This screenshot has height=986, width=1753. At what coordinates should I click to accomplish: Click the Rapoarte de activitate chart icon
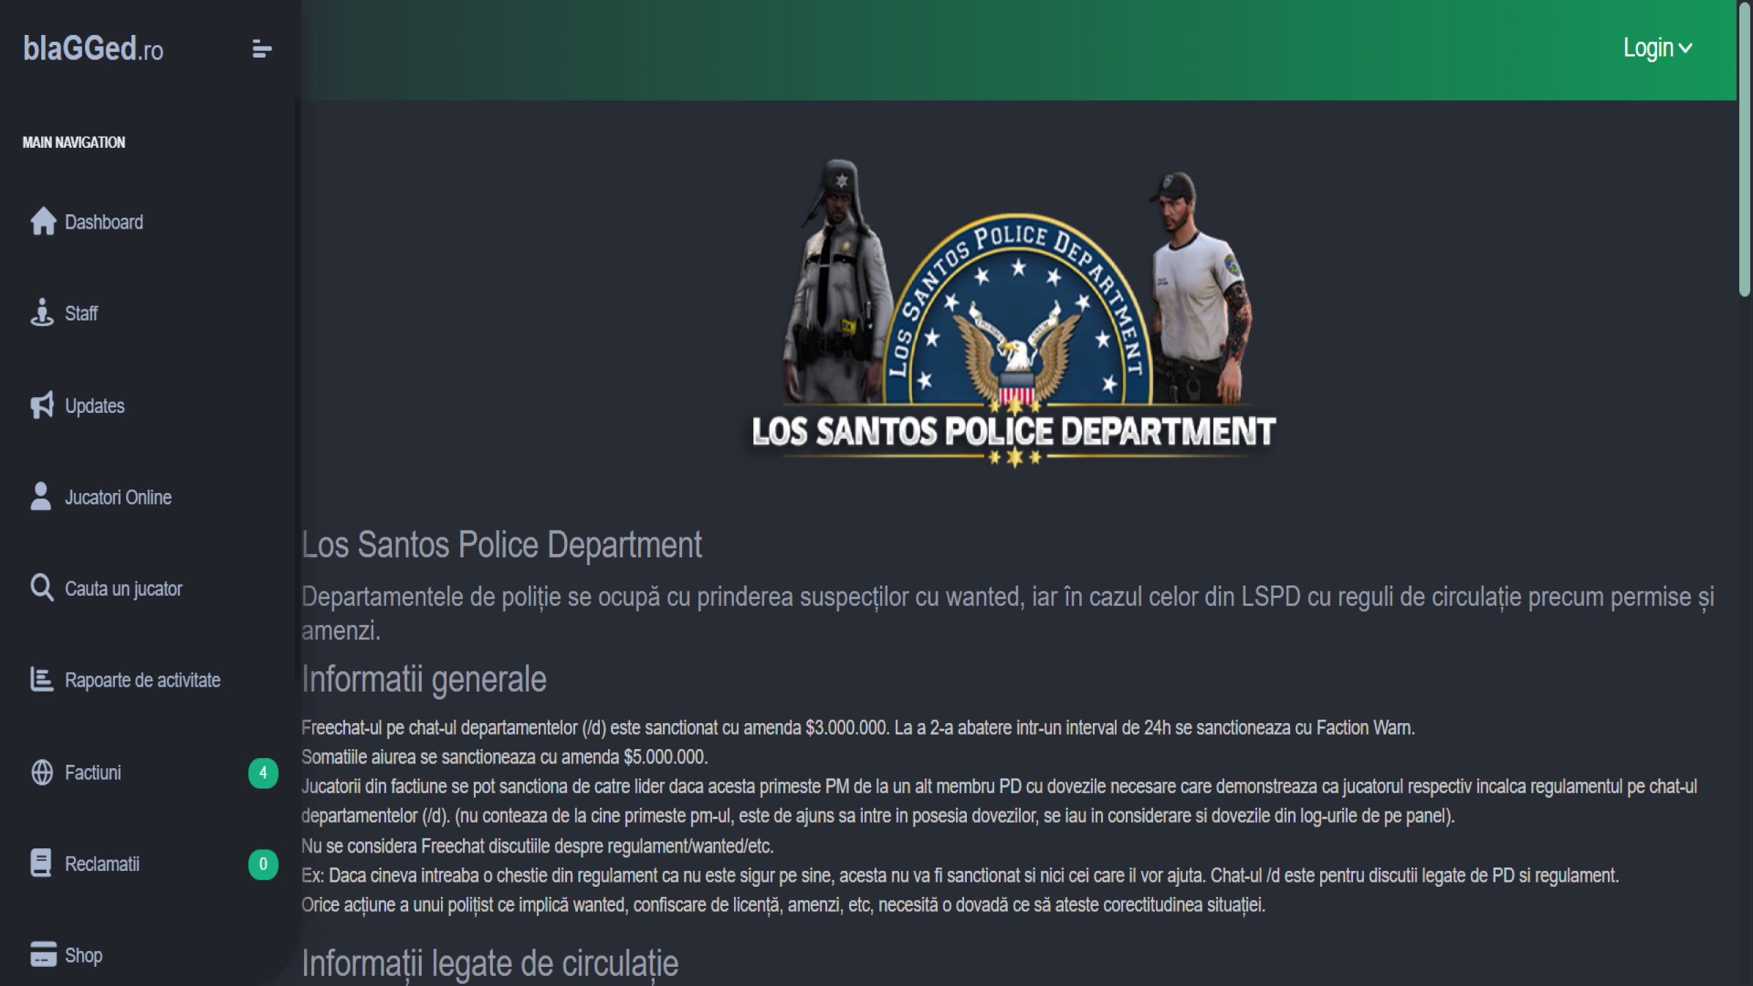coord(41,679)
